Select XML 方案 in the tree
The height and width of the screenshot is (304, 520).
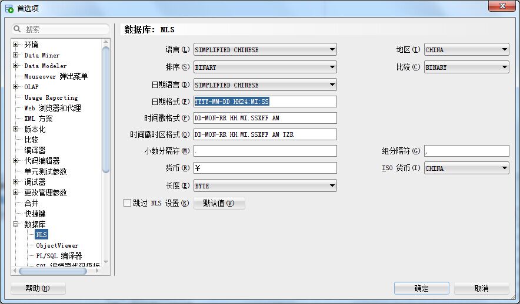[x=38, y=119]
